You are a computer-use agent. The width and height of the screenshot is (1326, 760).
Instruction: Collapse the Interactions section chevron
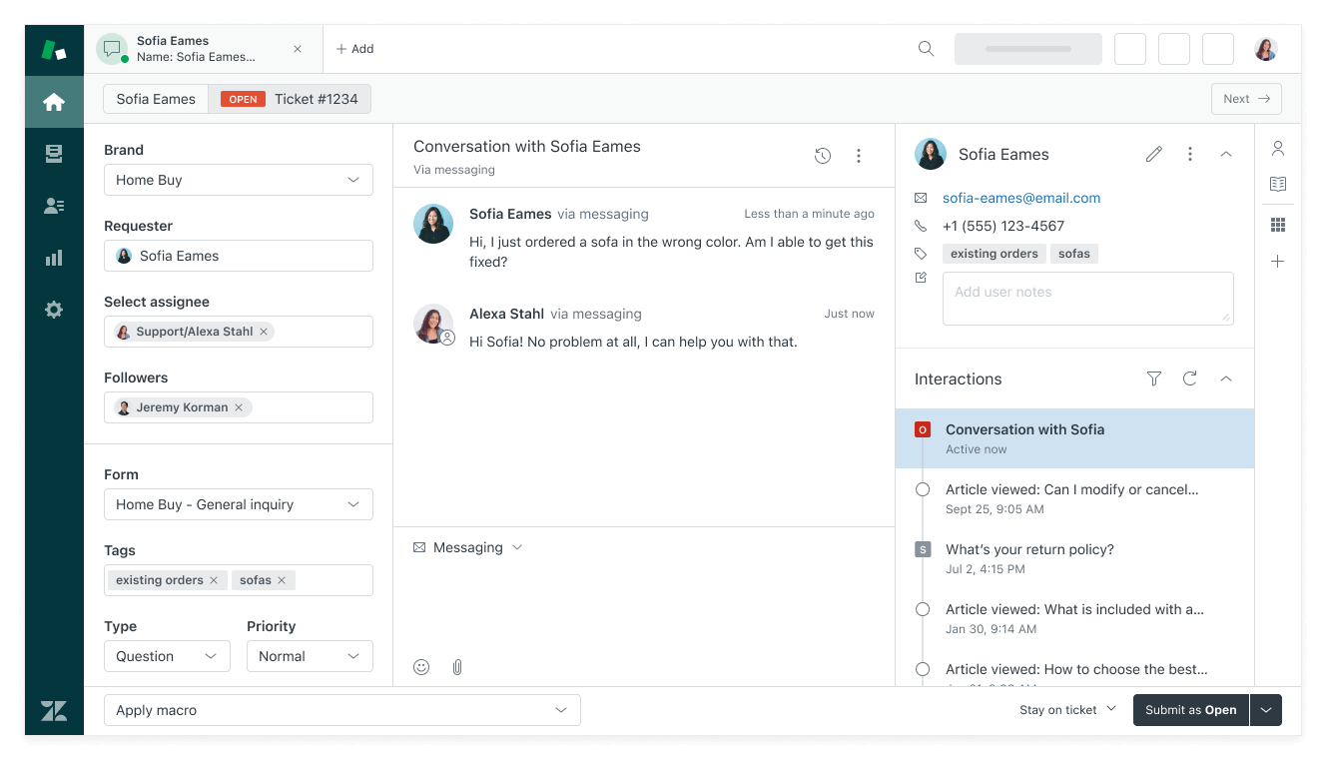(x=1226, y=379)
